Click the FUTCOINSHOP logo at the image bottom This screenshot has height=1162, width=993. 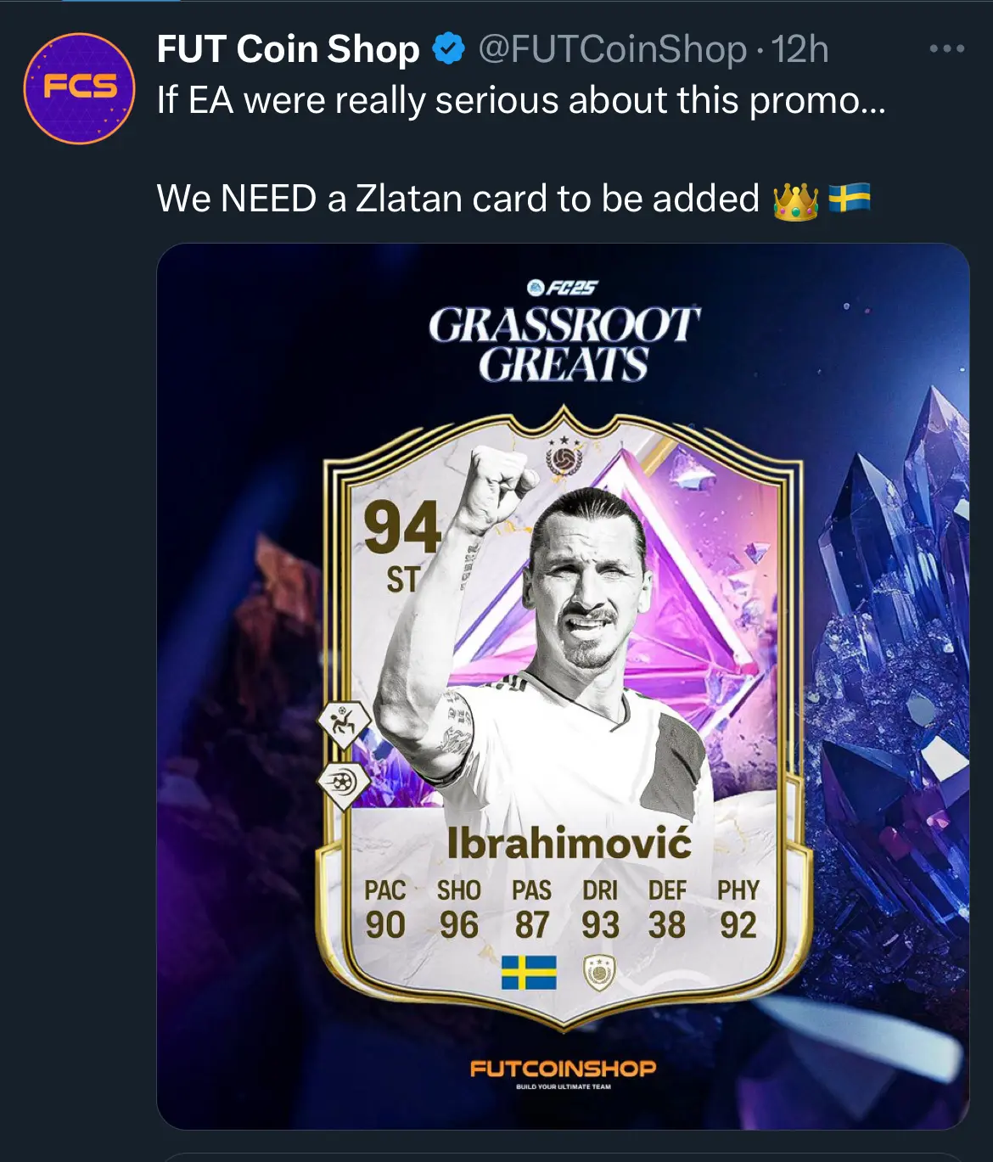tap(563, 1073)
